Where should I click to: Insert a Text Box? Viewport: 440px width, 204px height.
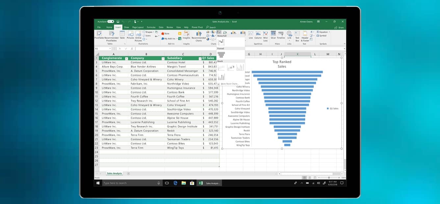297,36
